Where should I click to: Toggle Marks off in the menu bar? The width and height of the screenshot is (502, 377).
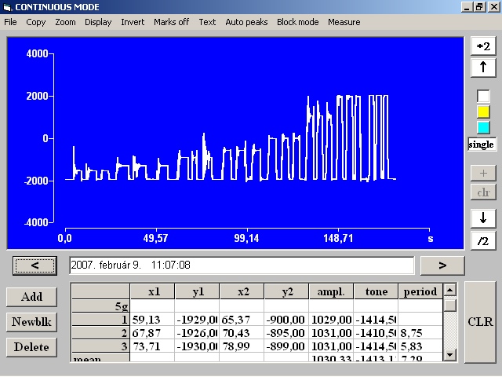tap(171, 22)
